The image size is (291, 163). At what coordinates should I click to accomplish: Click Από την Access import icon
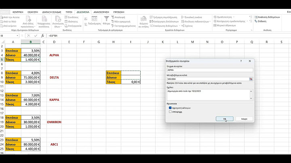coord(2,17)
